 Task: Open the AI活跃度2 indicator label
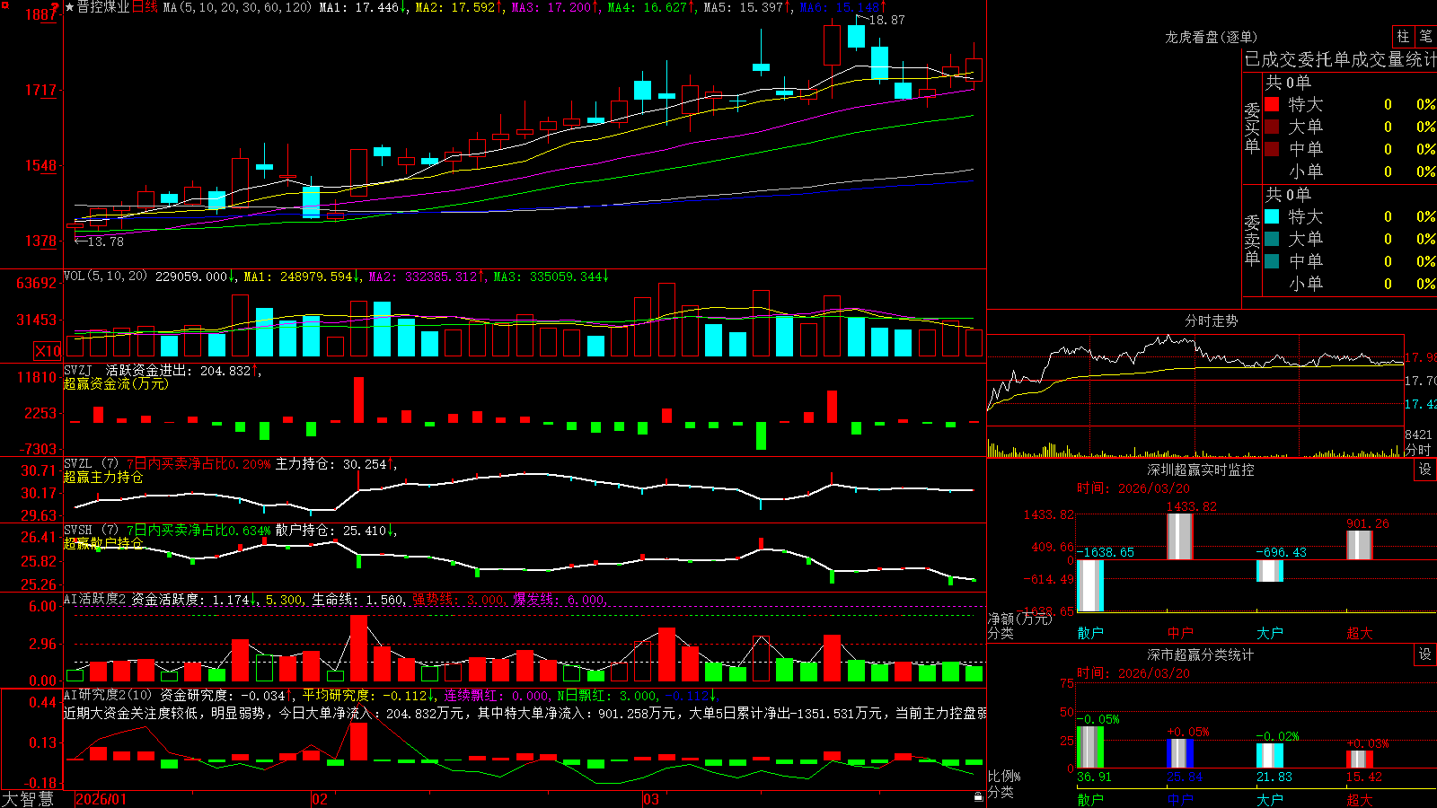[95, 599]
